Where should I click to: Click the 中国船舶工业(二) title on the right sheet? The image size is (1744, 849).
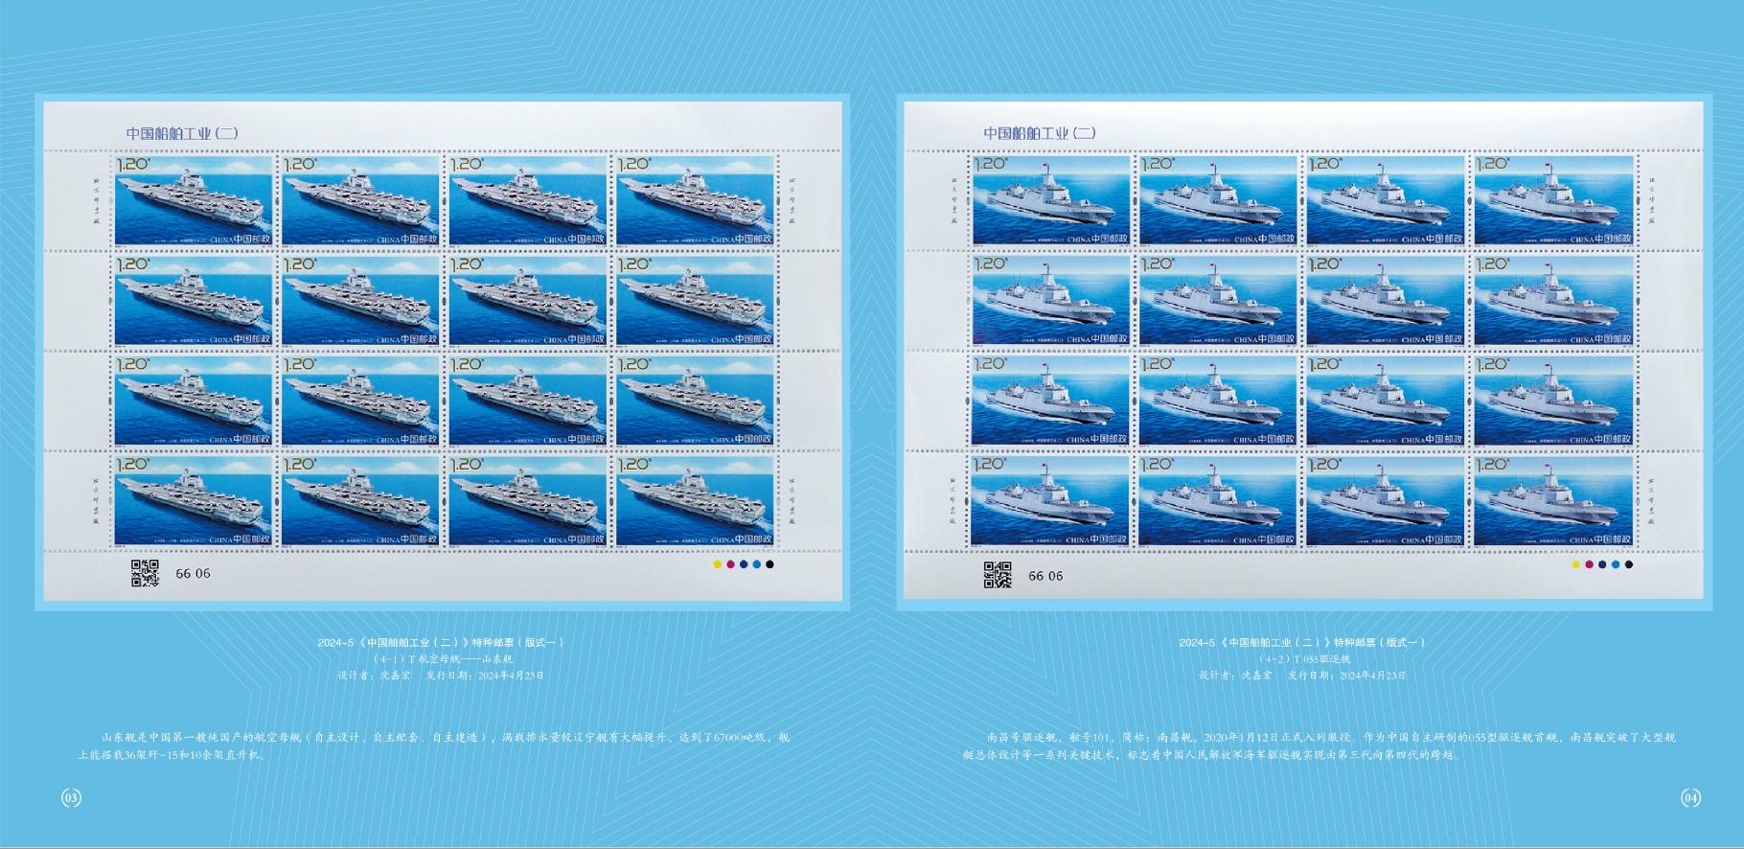tap(1039, 133)
